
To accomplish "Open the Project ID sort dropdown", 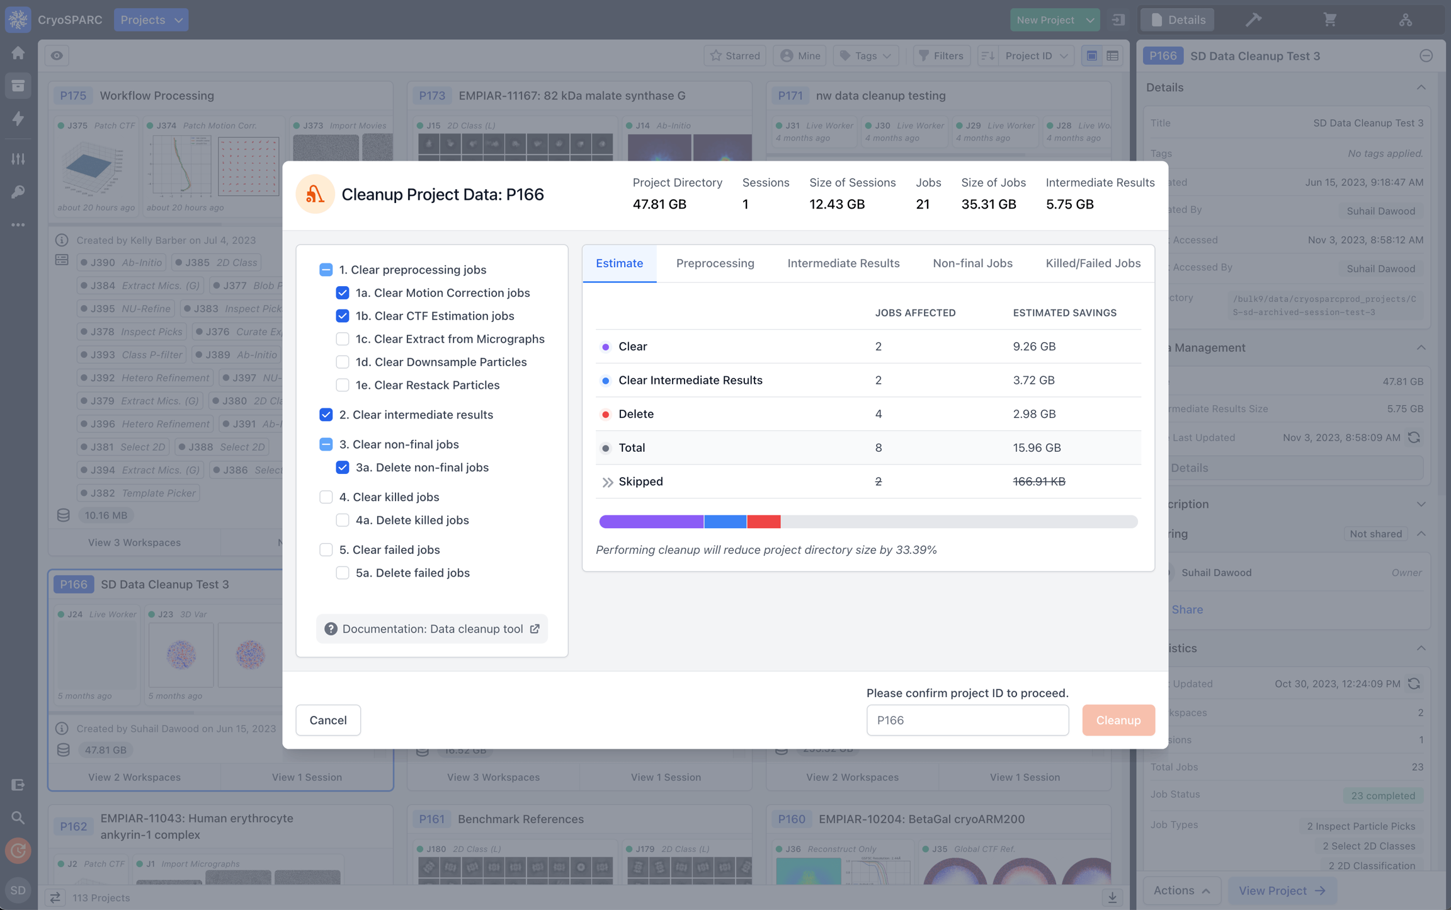I will pyautogui.click(x=1036, y=55).
